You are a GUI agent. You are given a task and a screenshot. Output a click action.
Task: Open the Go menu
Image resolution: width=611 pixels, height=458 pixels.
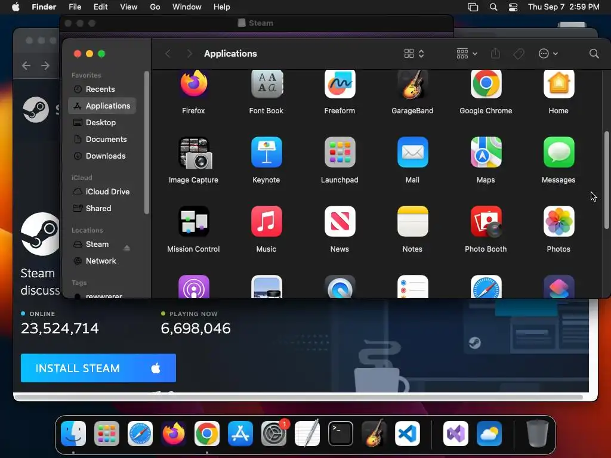pyautogui.click(x=155, y=7)
